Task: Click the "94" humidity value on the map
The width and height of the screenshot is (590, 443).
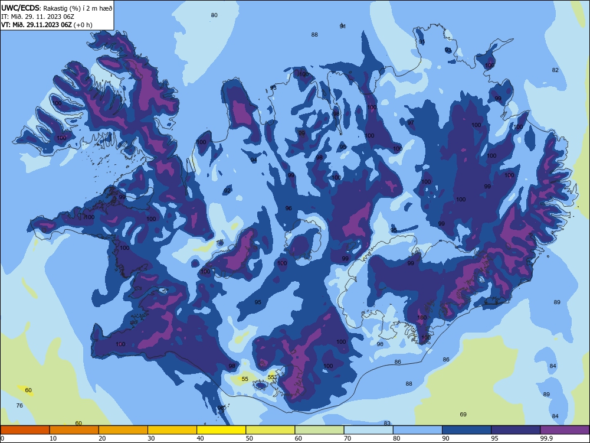Action: 254,159
